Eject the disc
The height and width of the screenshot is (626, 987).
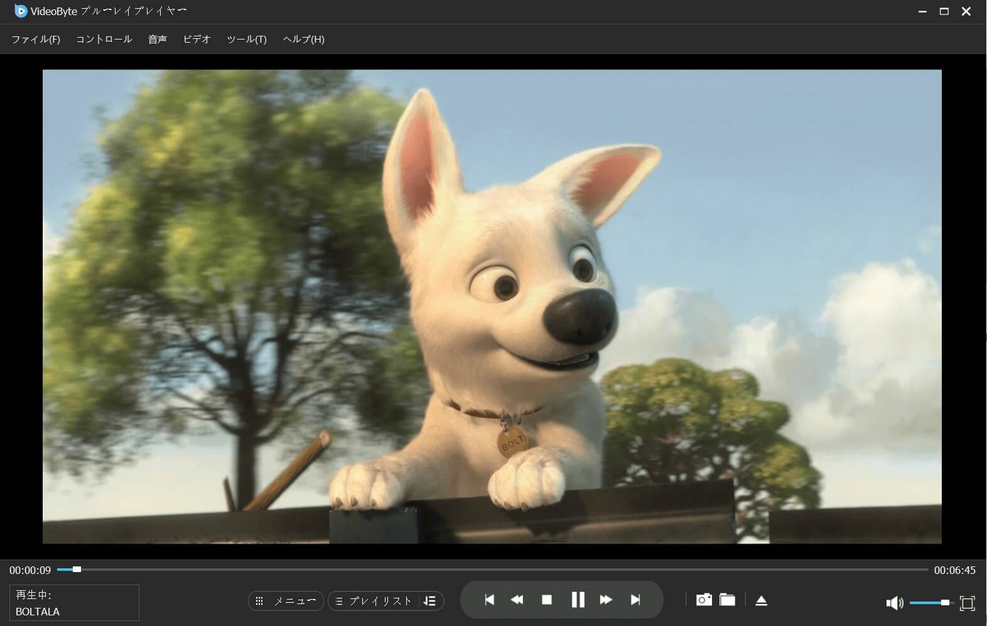(x=761, y=600)
